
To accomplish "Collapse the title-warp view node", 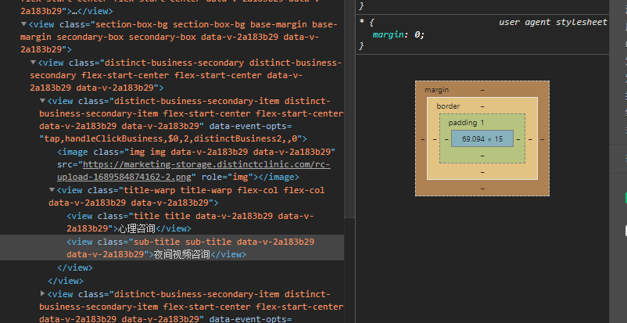I will (52, 190).
